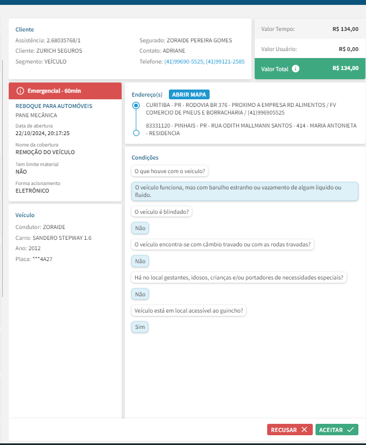Open REBOQUE PARA AUTOMÓVEIS service title

(54, 106)
